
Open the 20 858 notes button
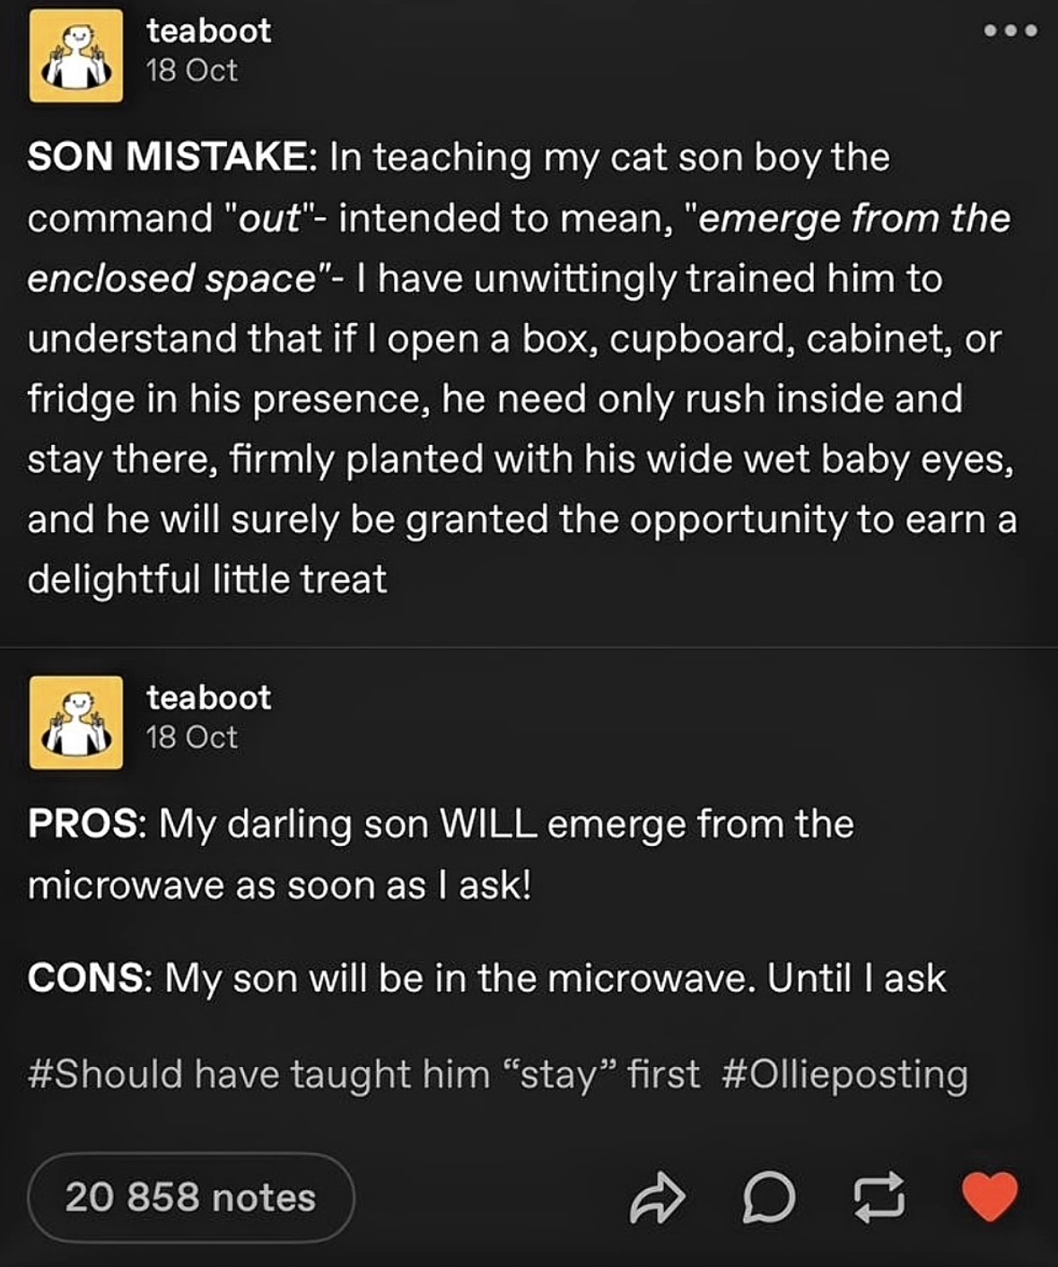190,1198
